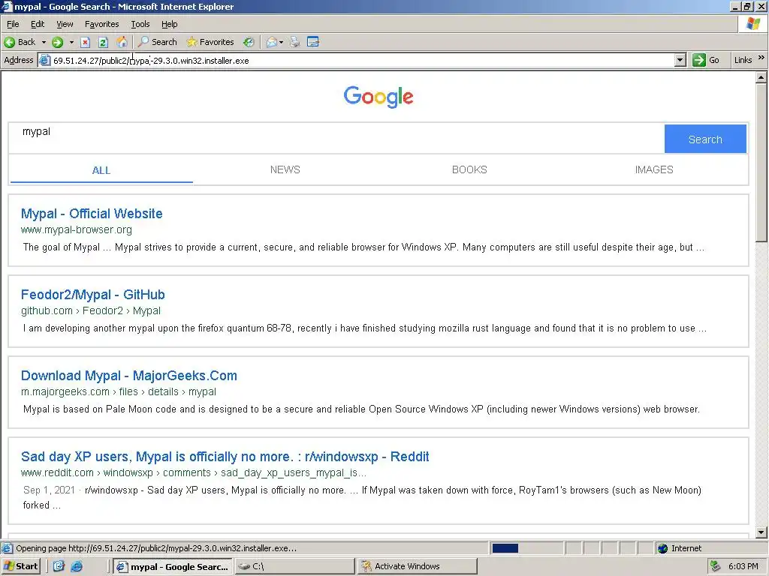Click the Mail envelope toolbar icon
The height and width of the screenshot is (576, 769).
pyautogui.click(x=272, y=42)
